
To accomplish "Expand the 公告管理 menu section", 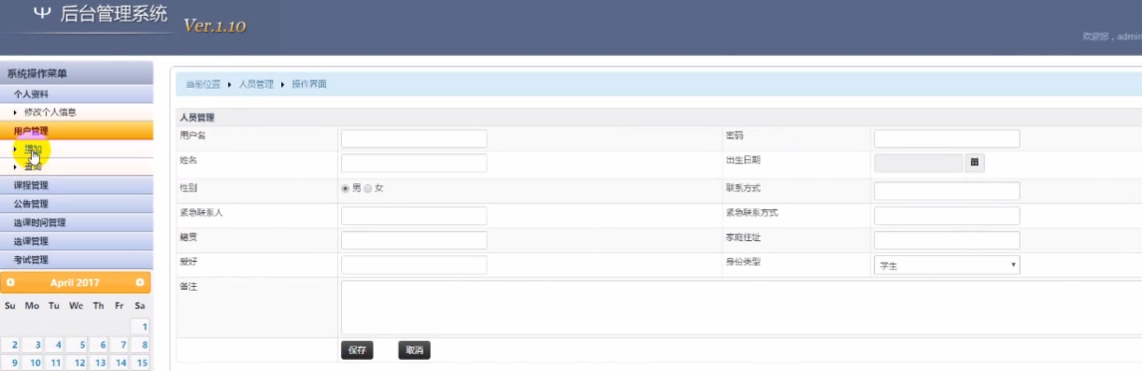I will [x=77, y=204].
